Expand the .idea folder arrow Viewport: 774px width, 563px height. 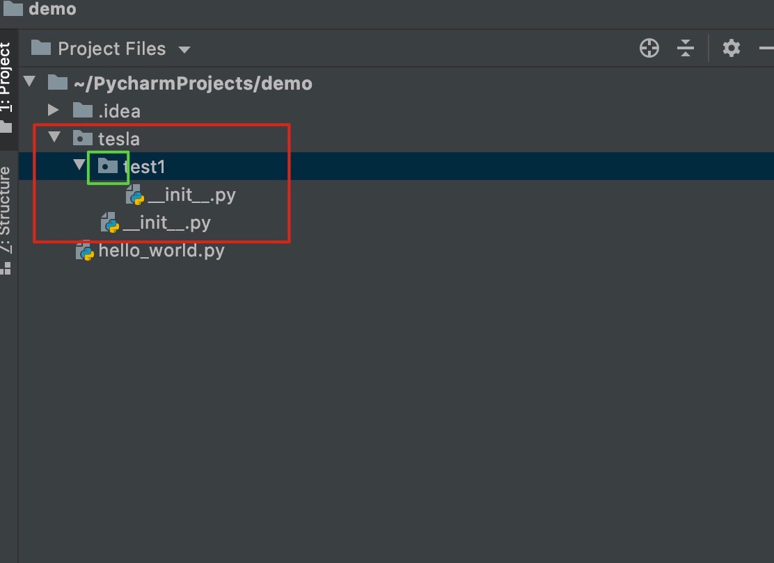[54, 110]
